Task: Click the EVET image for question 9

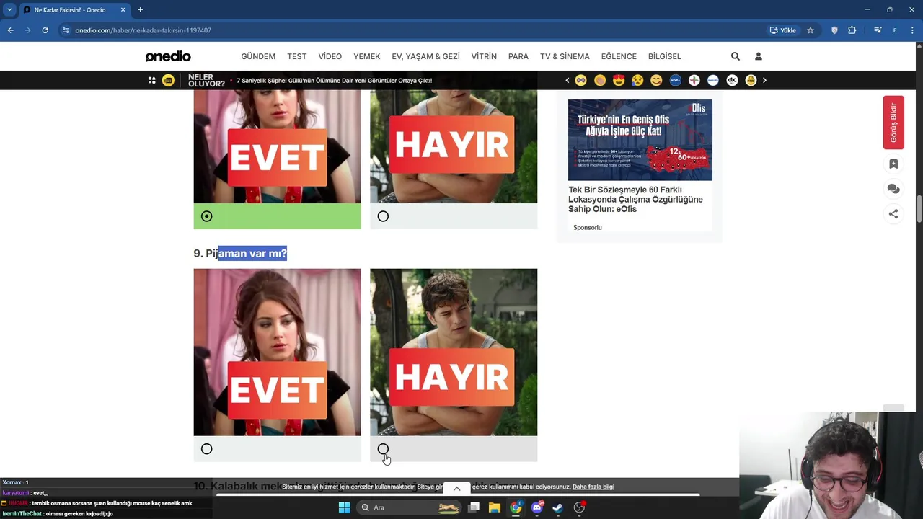Action: (x=277, y=352)
